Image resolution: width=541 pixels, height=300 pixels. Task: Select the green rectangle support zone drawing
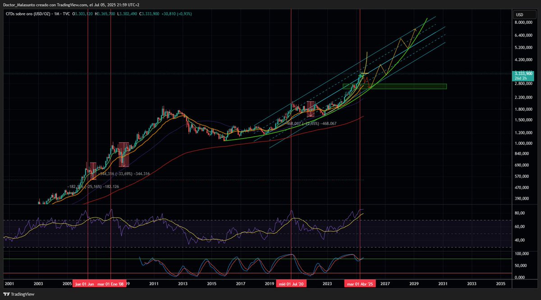tap(394, 86)
